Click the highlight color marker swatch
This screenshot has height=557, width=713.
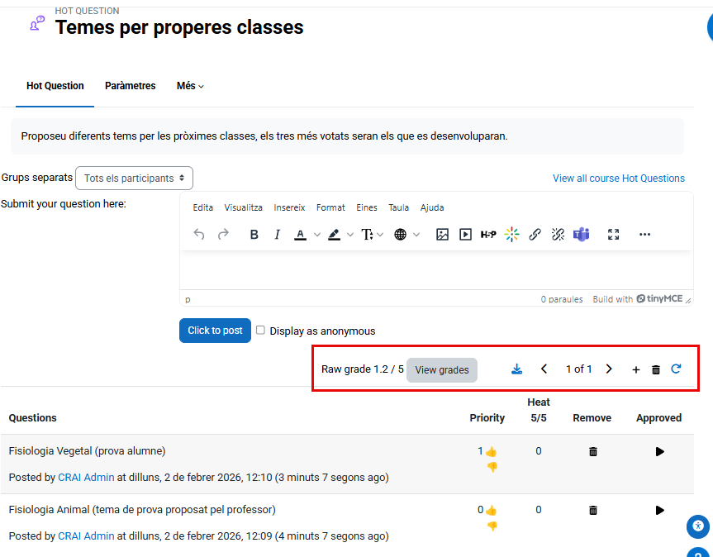334,235
